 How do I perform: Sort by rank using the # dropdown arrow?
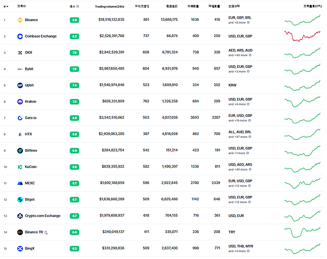pyautogui.click(x=6, y=7)
